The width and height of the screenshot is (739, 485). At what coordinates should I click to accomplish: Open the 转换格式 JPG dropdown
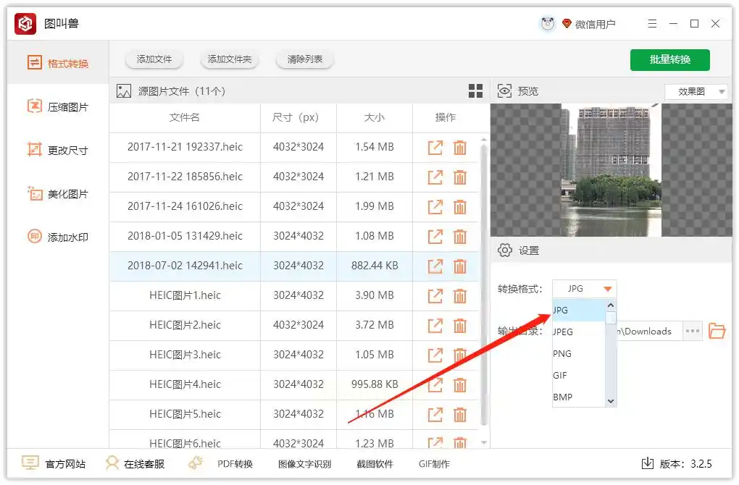(x=584, y=289)
